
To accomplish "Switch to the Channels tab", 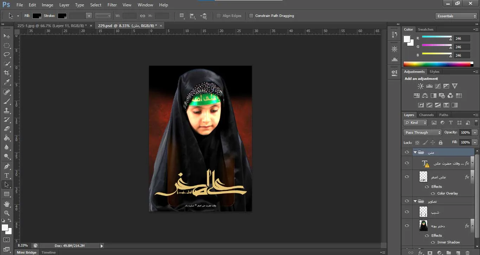I will pos(426,115).
